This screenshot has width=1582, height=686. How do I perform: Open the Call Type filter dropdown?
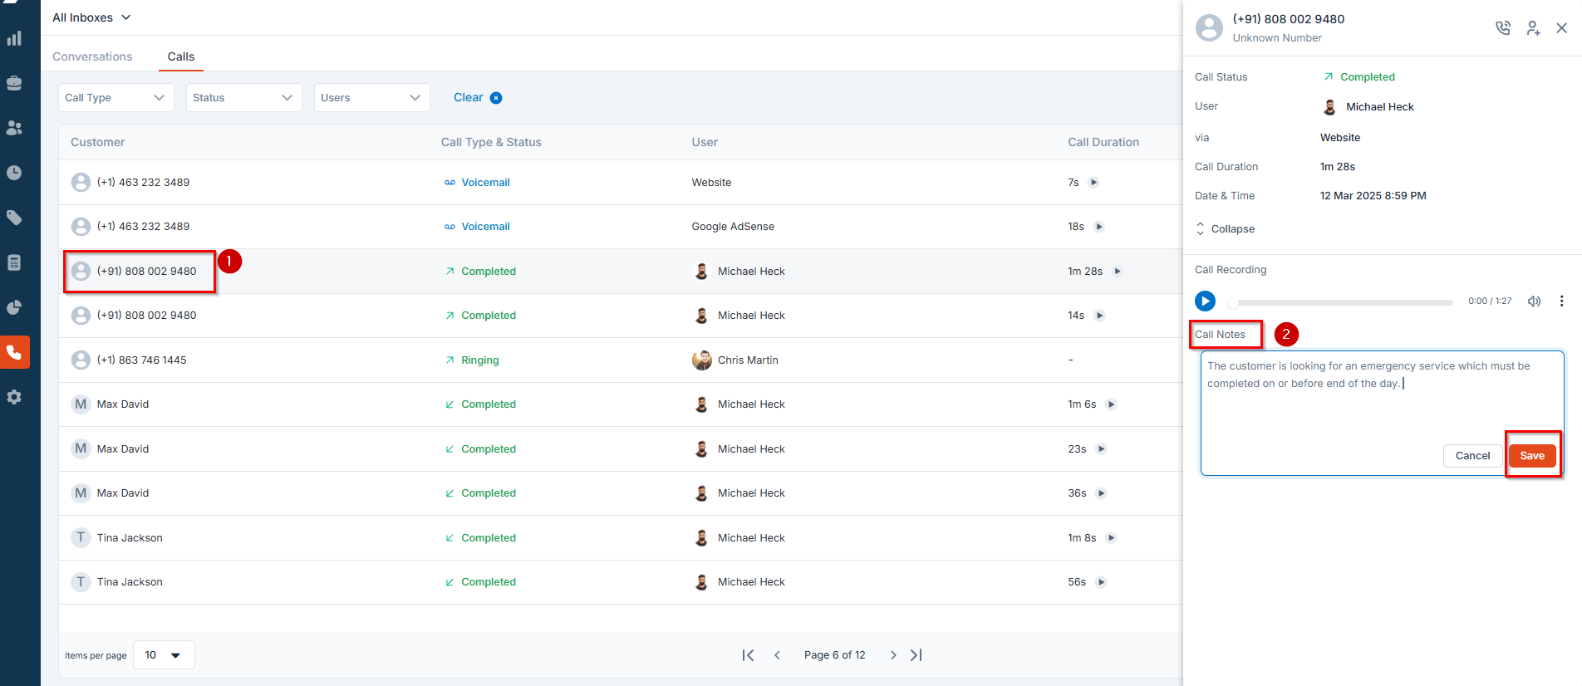click(115, 97)
